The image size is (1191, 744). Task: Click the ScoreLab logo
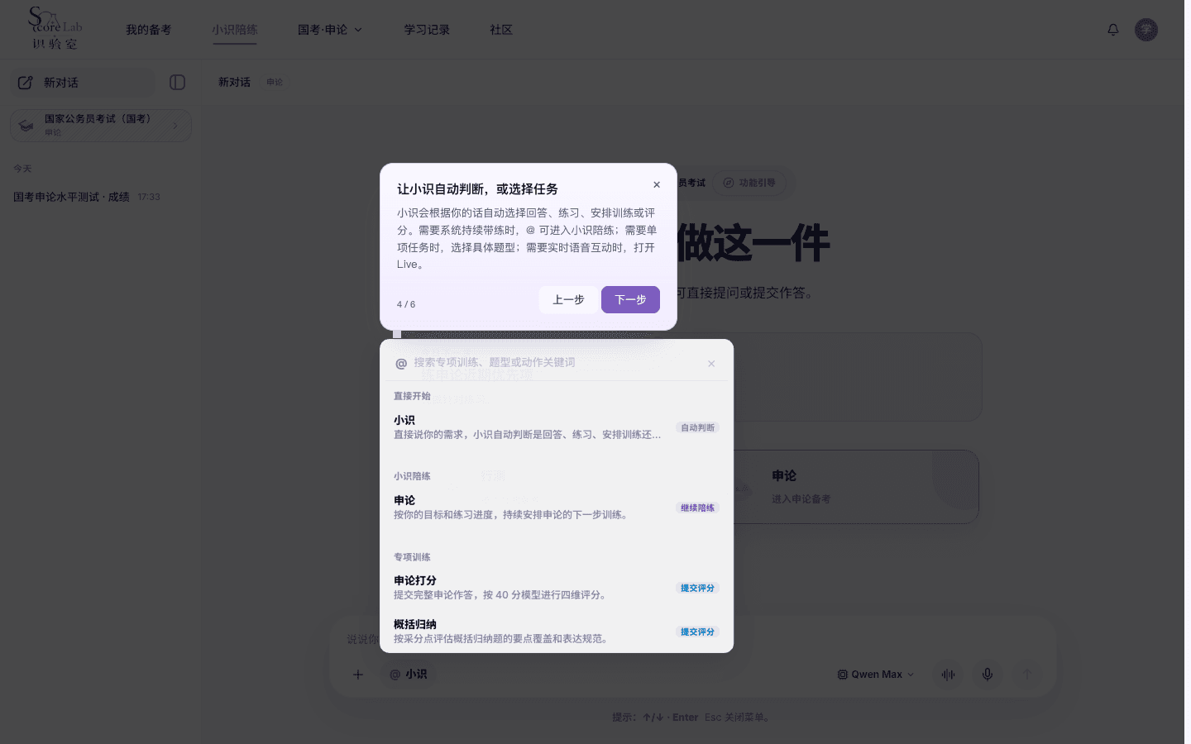click(55, 30)
